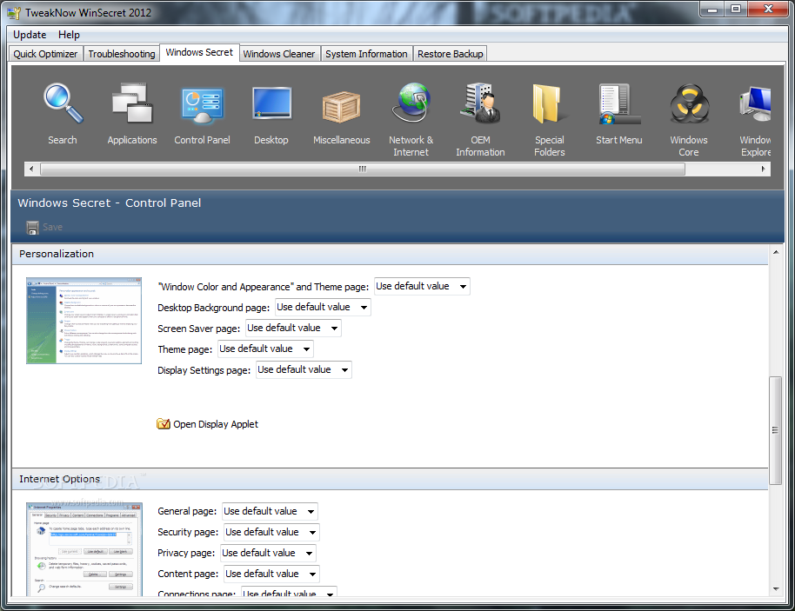Choose the Desktop category icon
The height and width of the screenshot is (611, 795).
(271, 103)
